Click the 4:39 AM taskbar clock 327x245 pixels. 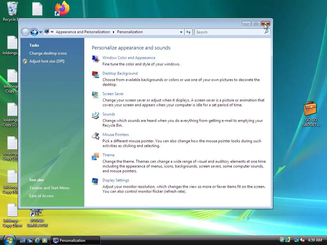(315, 240)
